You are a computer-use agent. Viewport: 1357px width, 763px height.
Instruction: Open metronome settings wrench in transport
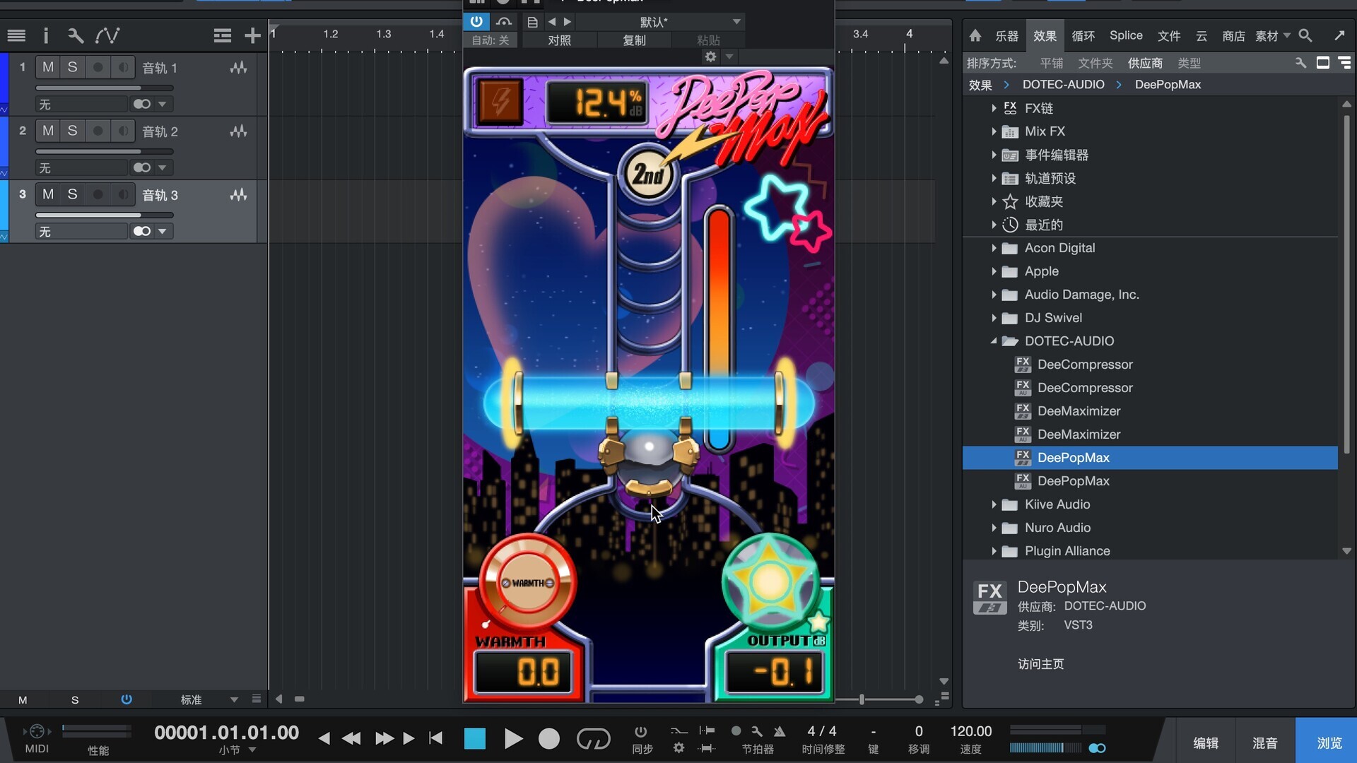[757, 731]
